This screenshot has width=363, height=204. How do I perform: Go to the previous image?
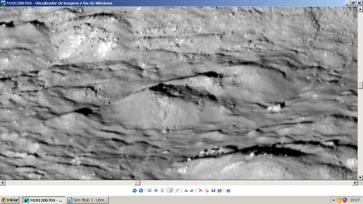click(134, 190)
